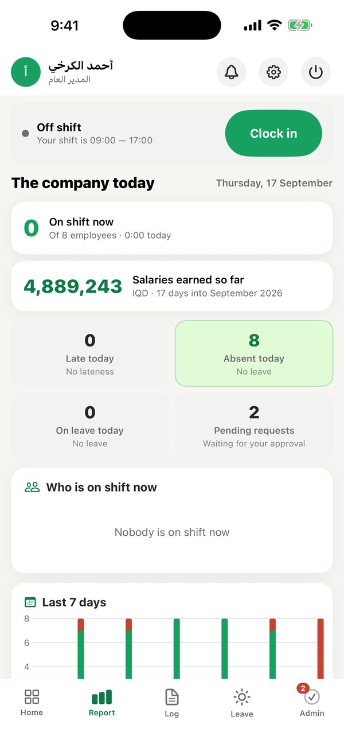Screen dimensions: 344x748
Task: Open the notifications bell
Action: [232, 72]
